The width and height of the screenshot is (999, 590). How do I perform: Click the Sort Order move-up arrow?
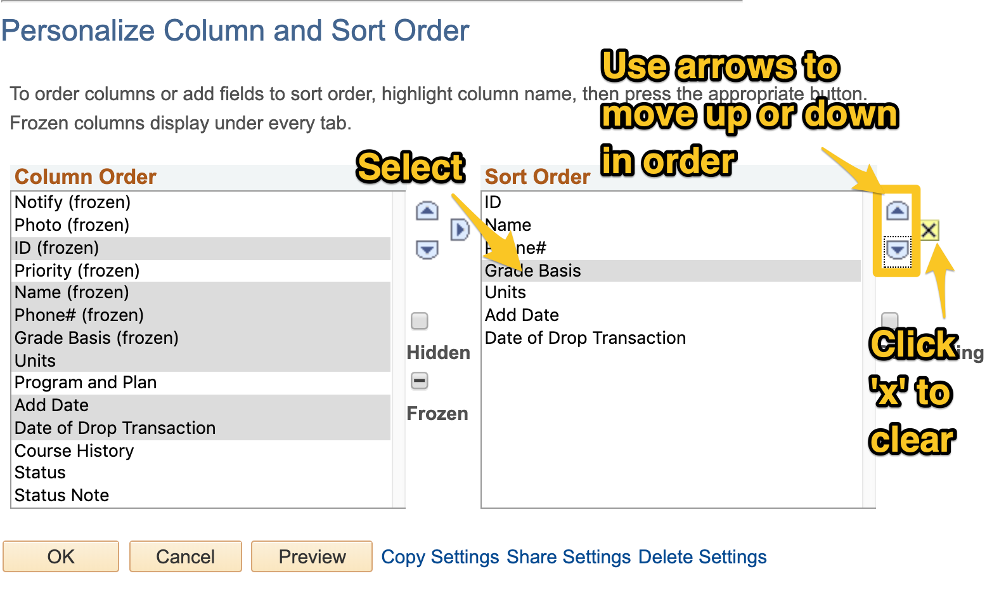point(897,210)
